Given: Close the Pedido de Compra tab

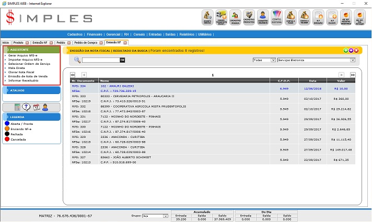Looking at the screenshot, I should (100, 42).
